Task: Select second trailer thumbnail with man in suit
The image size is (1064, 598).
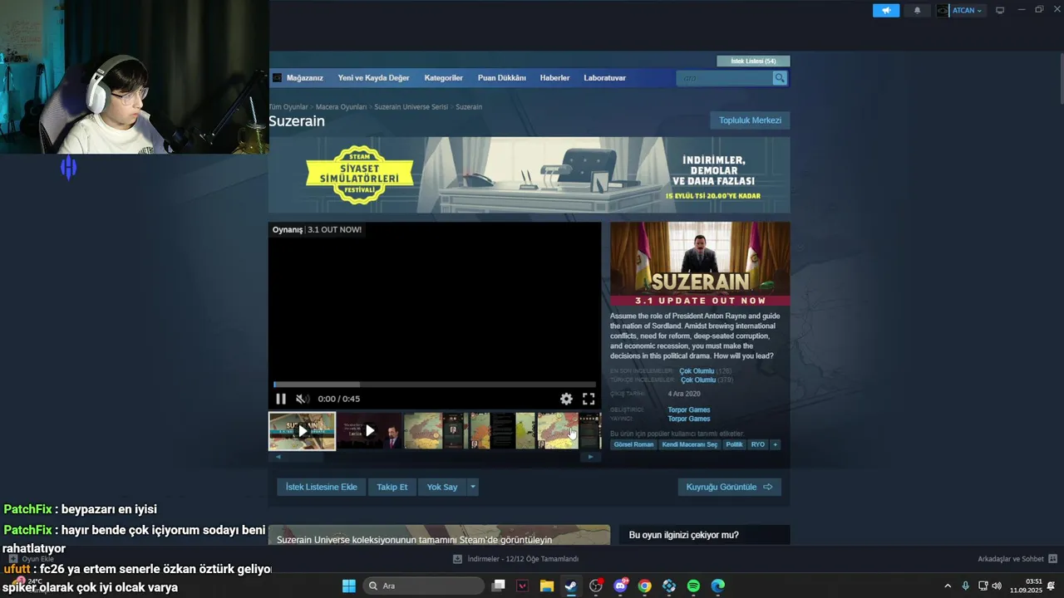Action: (369, 431)
